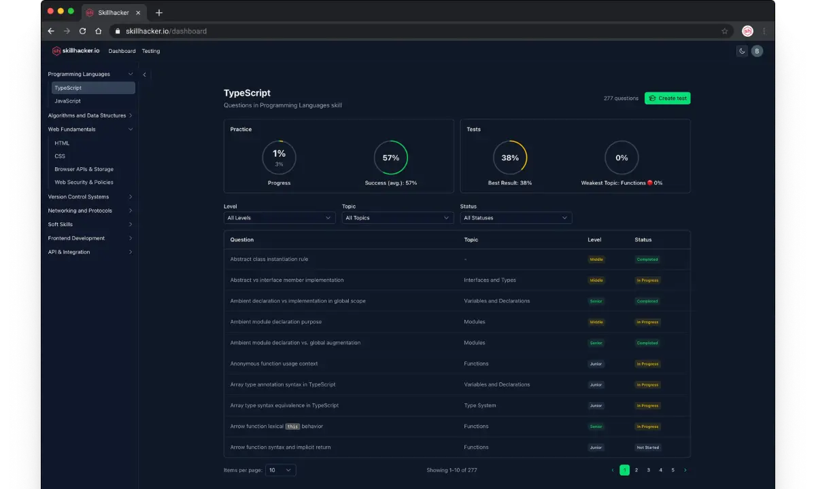Screen dimensions: 816x489
Task: Go to previous page arrow
Action: 613,470
